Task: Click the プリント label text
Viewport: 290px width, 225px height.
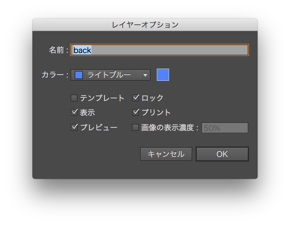Action: 156,112
